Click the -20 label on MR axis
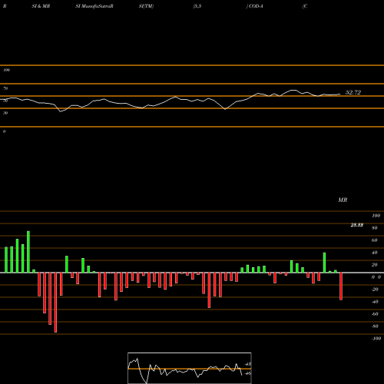This screenshot has width=384, height=384. 375,290
